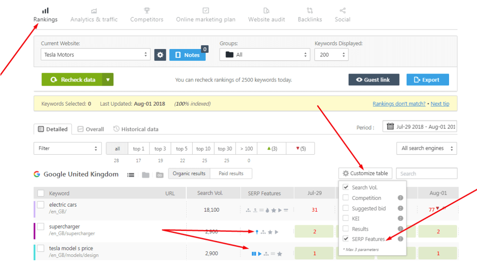
Task: Click the calendar icon in Period field
Action: 390,126
